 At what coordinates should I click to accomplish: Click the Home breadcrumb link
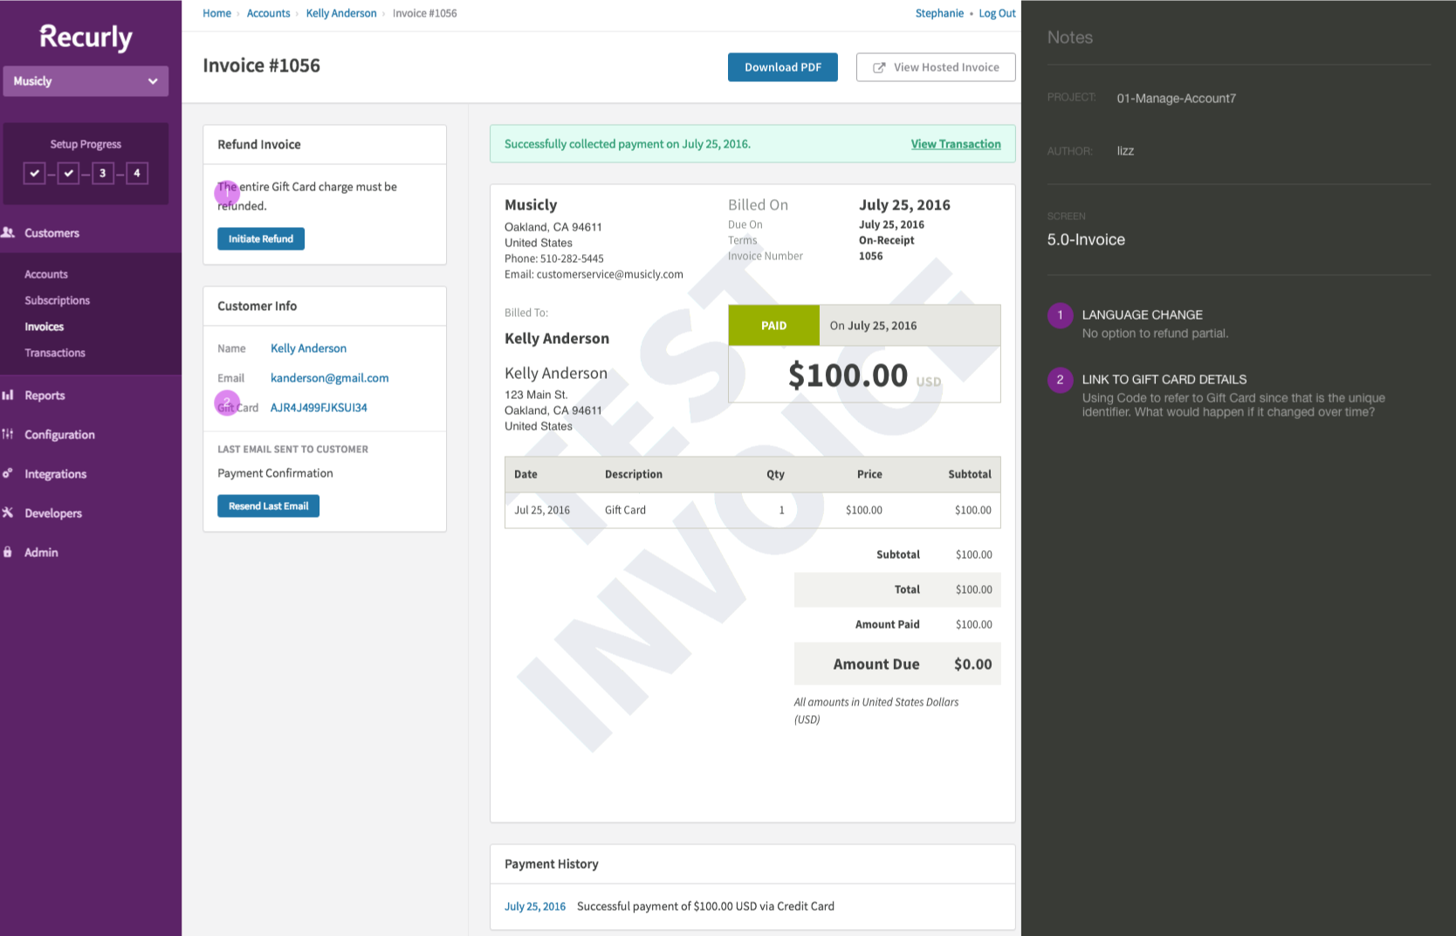pyautogui.click(x=216, y=13)
